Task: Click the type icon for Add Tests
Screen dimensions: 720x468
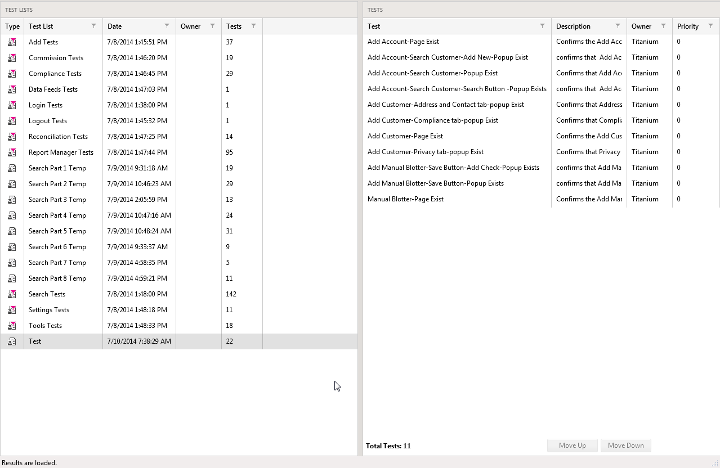Action: pos(12,42)
